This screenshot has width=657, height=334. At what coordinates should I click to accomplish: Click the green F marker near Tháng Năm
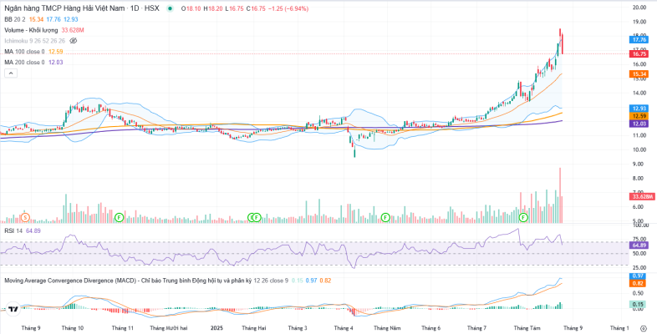pyautogui.click(x=385, y=217)
